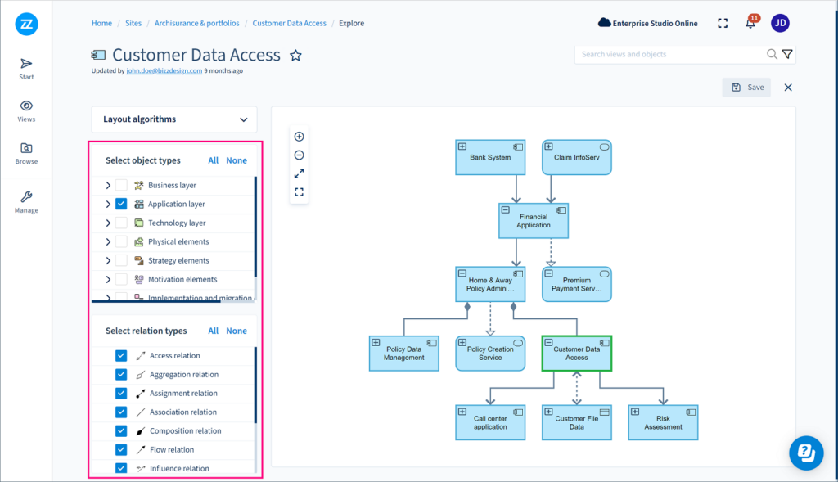
Task: Uncheck the Application layer checkbox
Action: tap(121, 204)
